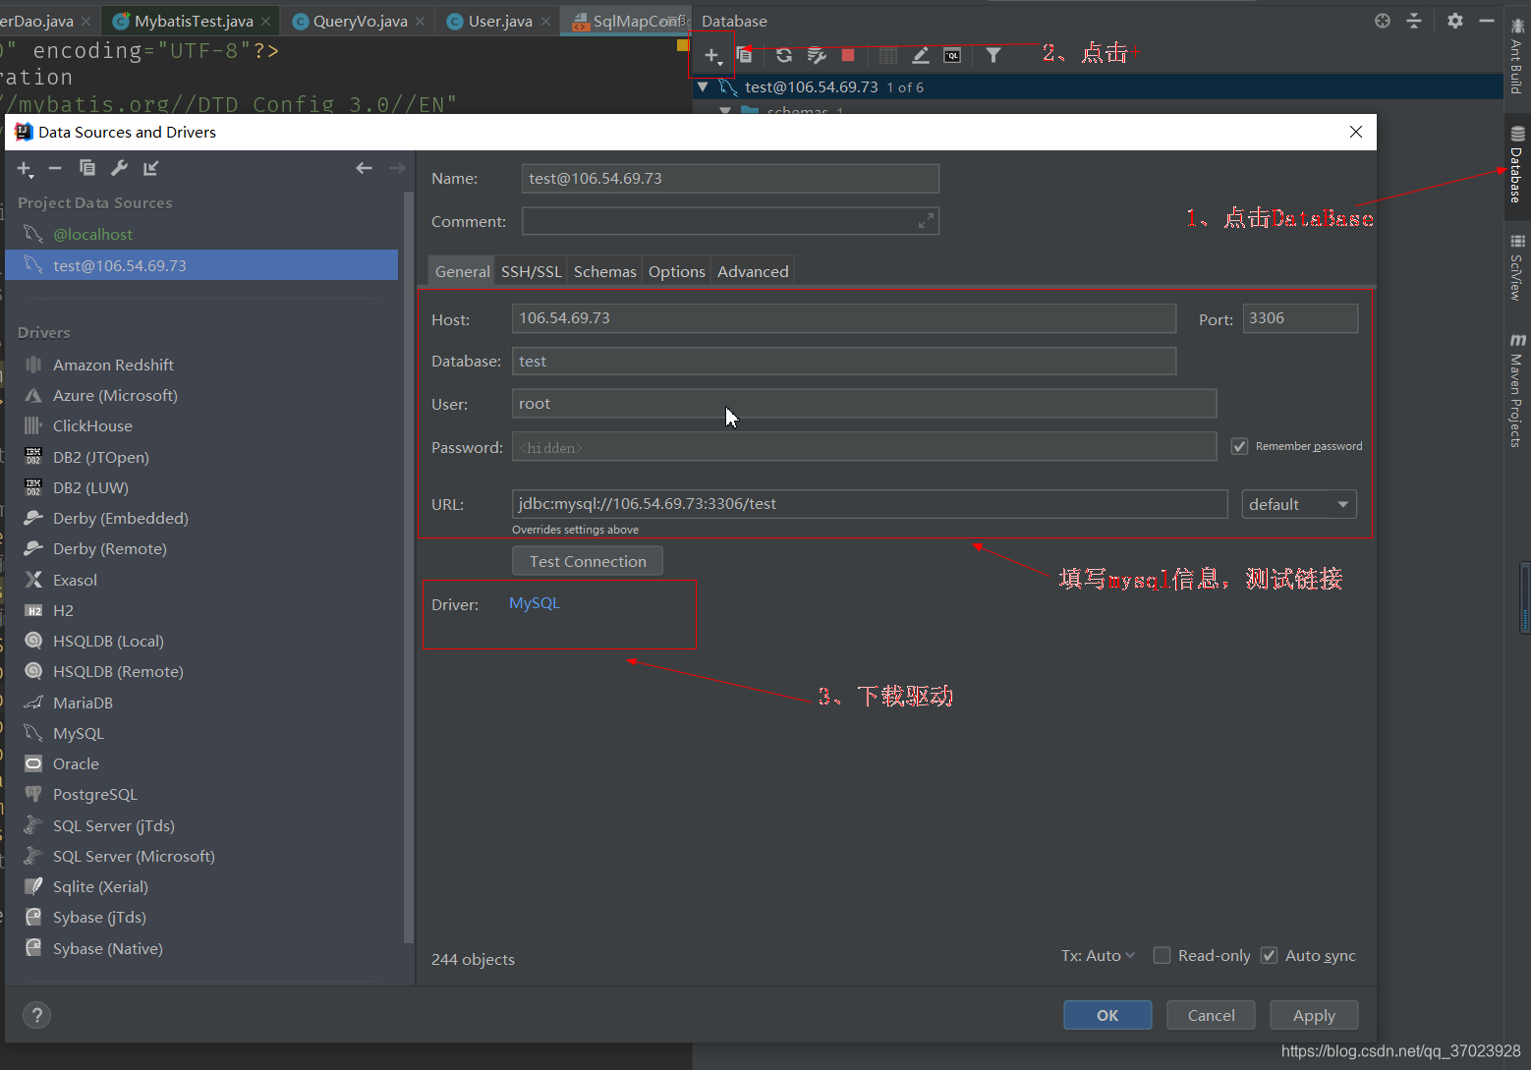Viewport: 1531px width, 1070px height.
Task: Toggle the Remember password checkbox
Action: tap(1240, 446)
